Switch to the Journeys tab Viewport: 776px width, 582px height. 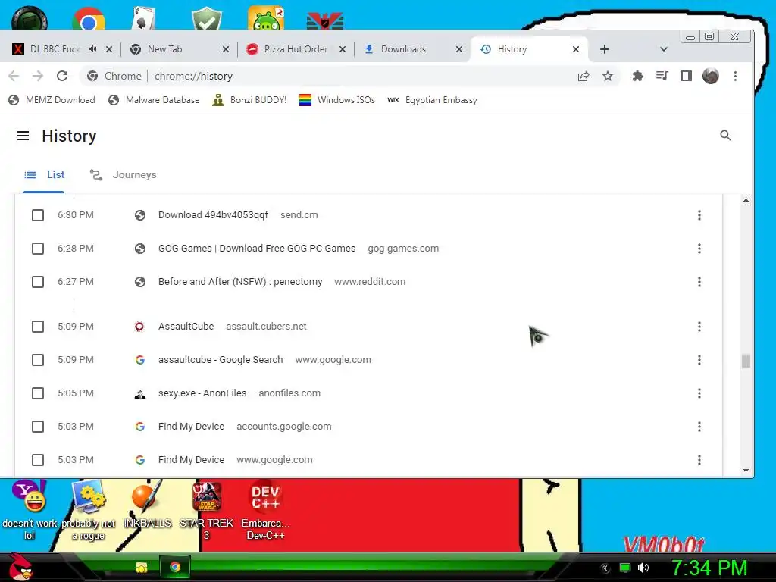point(124,175)
